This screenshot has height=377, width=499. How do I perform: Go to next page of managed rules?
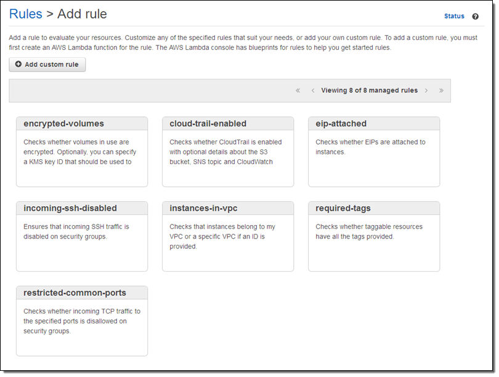(426, 90)
